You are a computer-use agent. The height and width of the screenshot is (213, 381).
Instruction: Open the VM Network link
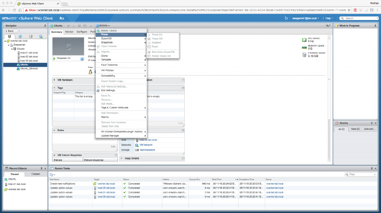146,145
